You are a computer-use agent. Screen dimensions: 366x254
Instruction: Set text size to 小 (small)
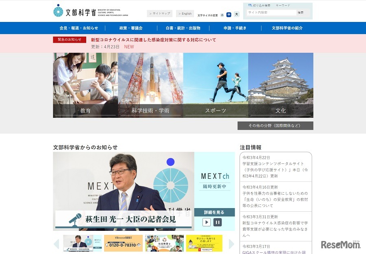point(222,14)
